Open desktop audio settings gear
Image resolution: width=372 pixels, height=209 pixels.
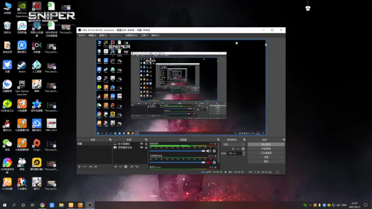214,151
